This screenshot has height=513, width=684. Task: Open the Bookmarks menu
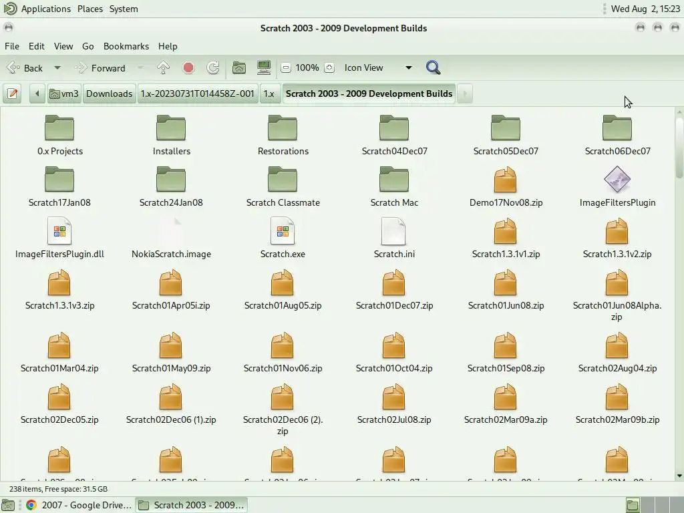[x=126, y=46]
